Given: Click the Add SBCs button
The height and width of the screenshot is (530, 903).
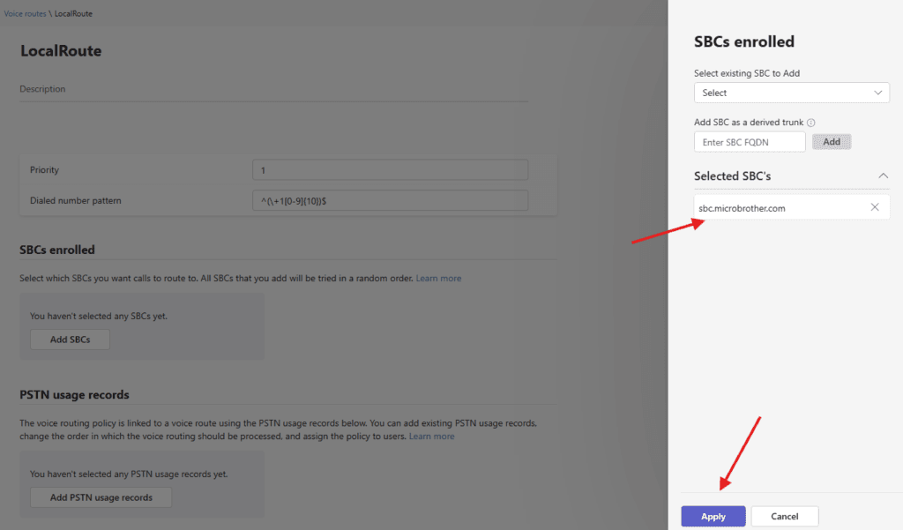Looking at the screenshot, I should coord(70,340).
